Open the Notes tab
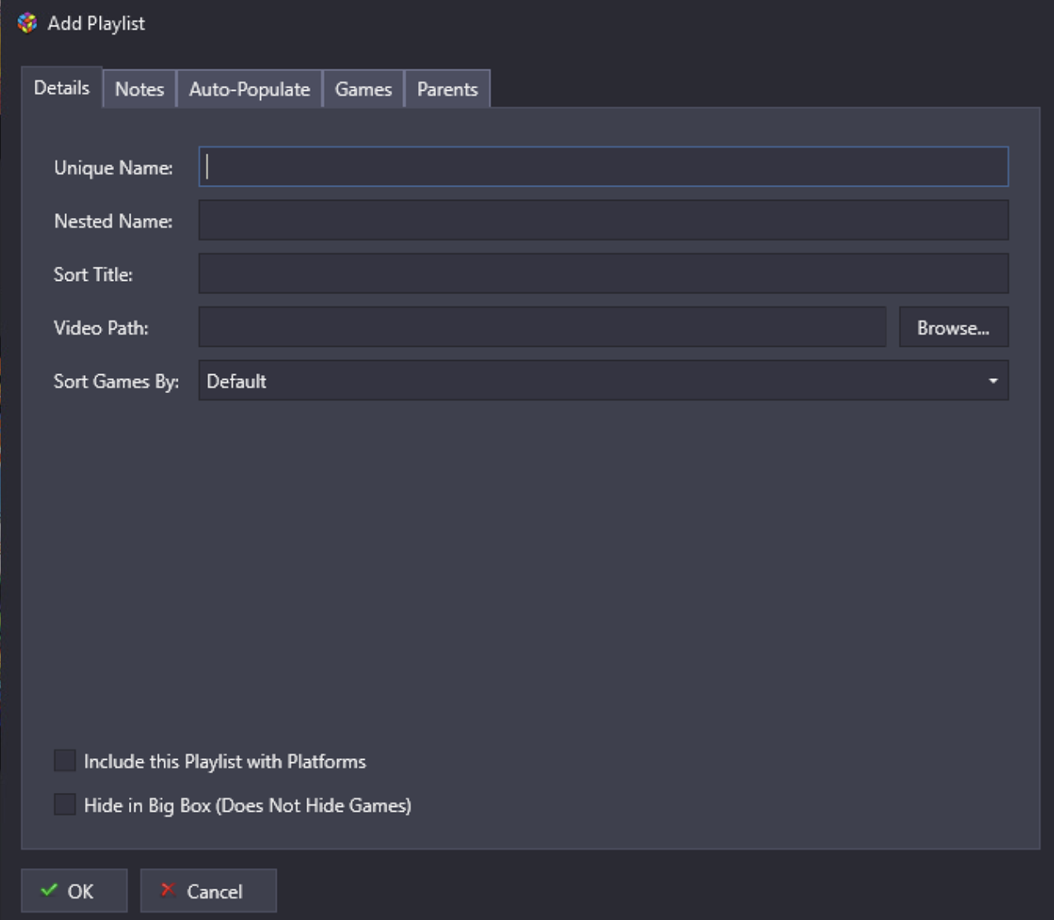The width and height of the screenshot is (1054, 920). tap(140, 89)
